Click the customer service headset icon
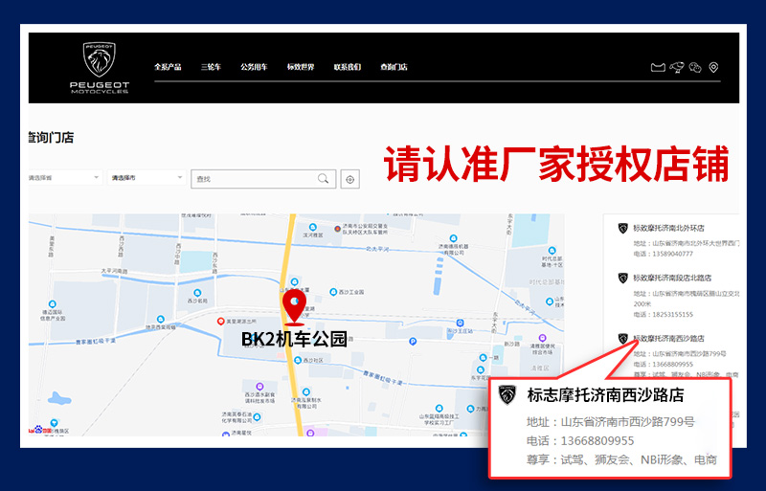Viewport: 766px width, 491px height. tap(677, 67)
